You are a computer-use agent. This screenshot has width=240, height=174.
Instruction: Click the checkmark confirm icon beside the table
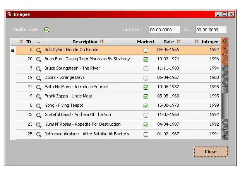[x=225, y=55]
